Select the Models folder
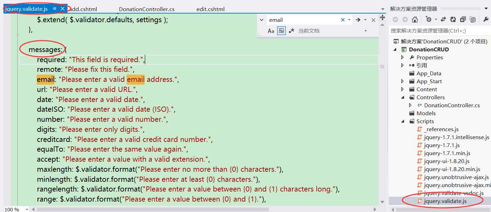Viewport: 491px width, 212px height. tap(426, 113)
